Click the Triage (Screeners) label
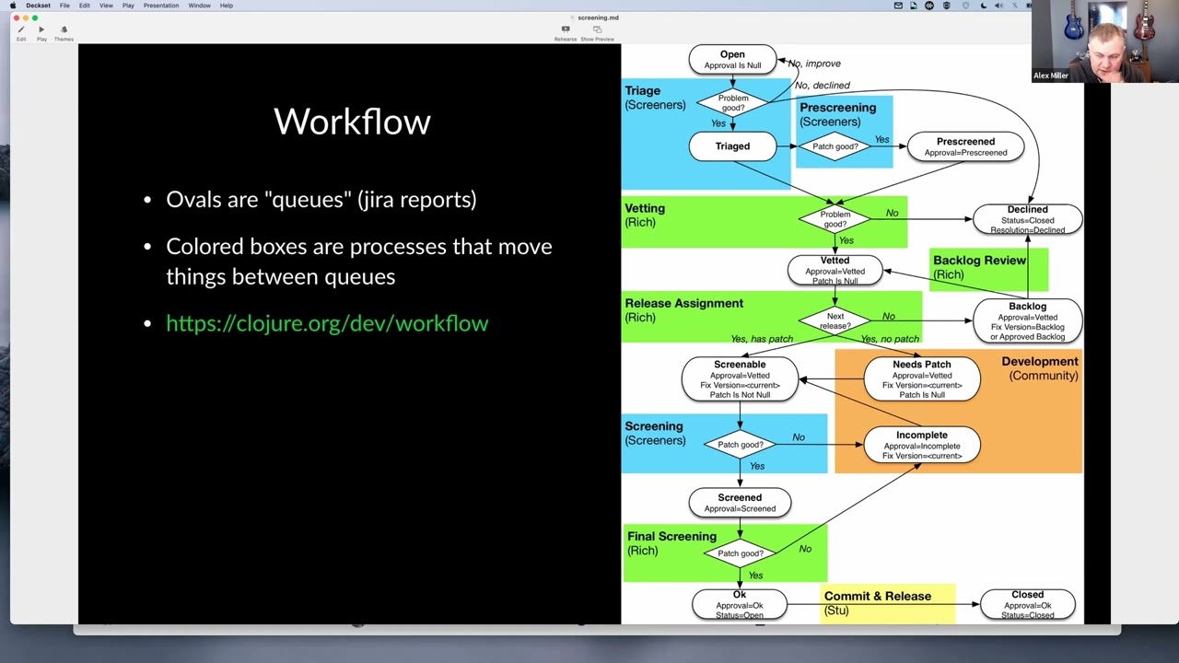This screenshot has height=663, width=1179. 655,98
